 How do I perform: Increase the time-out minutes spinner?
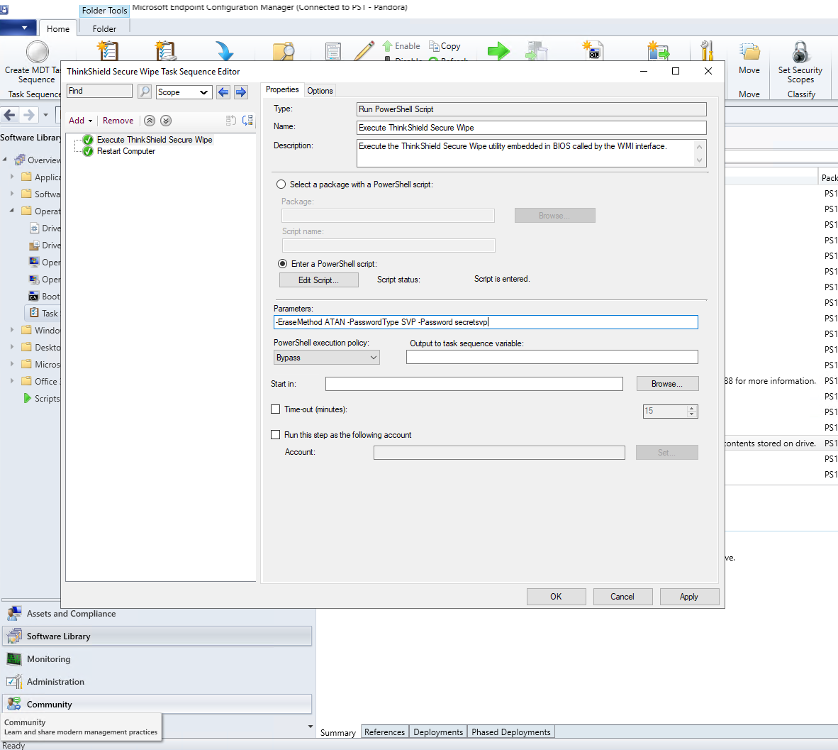691,408
